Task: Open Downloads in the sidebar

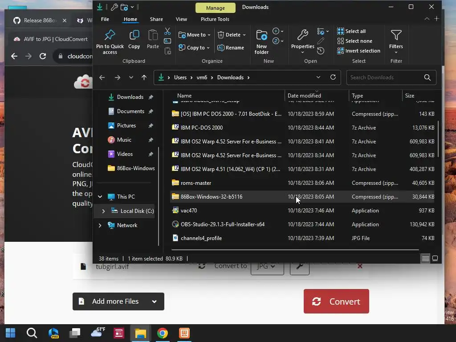Action: [x=130, y=97]
